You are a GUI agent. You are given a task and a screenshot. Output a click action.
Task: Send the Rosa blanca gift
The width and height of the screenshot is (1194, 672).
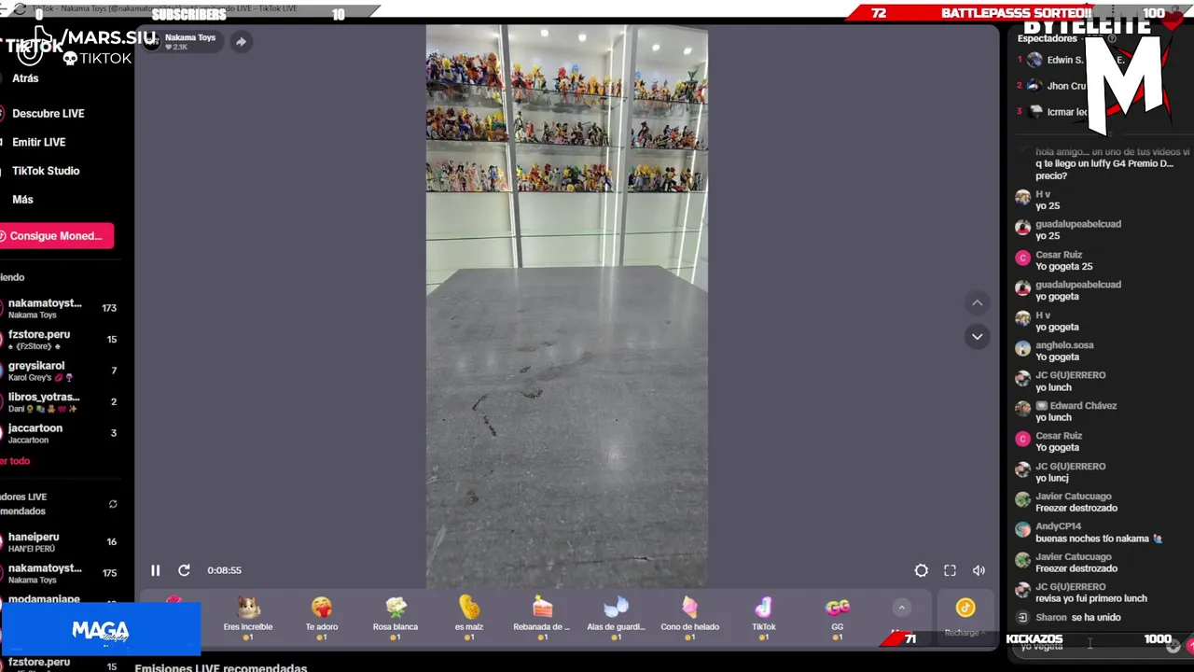(396, 618)
